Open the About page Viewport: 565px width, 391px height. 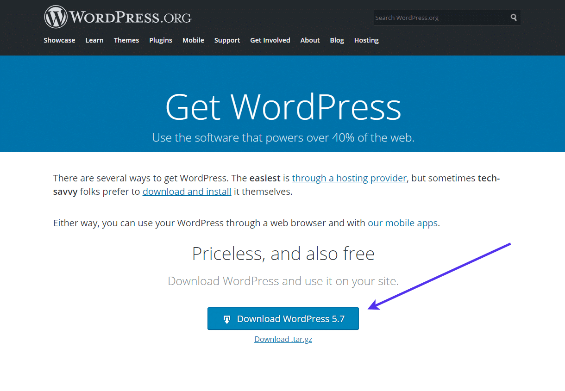coord(310,40)
